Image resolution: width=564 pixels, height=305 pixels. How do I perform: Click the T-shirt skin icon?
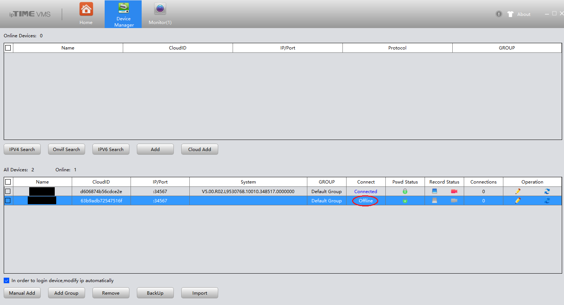coord(510,14)
